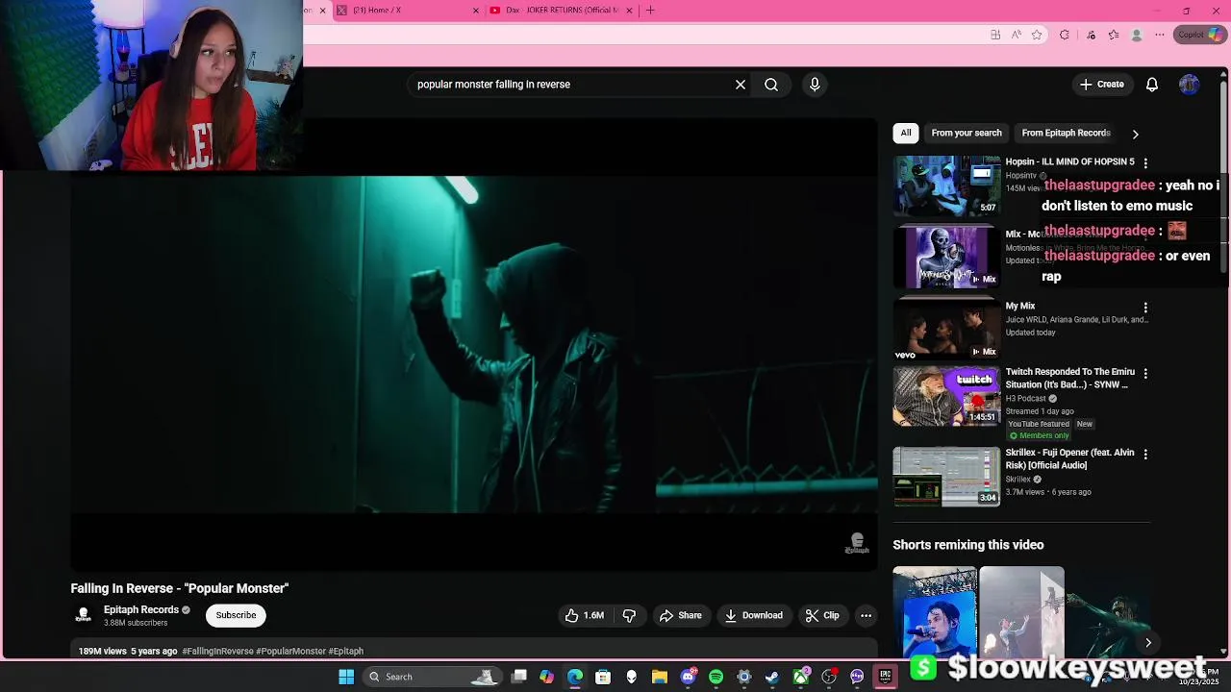Viewport: 1231px width, 692px height.
Task: Close the Dax JOKER RETURNS tab
Action: click(629, 11)
